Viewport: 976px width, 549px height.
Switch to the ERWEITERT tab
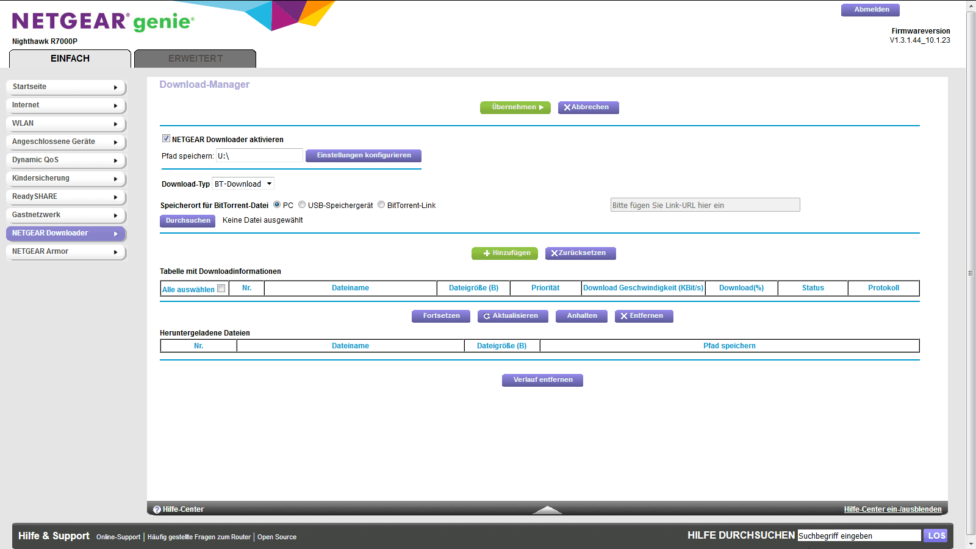[x=195, y=59]
